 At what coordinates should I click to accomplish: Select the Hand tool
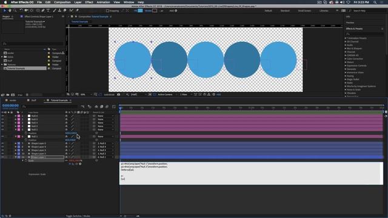10,11
